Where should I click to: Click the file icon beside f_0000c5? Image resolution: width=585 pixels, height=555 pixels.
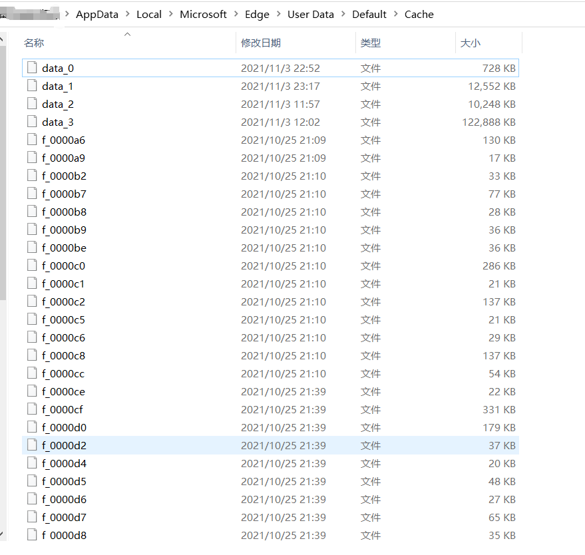[x=32, y=319]
